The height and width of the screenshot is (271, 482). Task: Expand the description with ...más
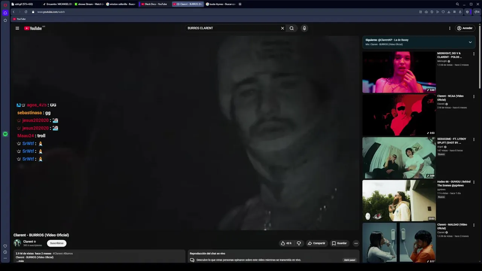coord(20,261)
